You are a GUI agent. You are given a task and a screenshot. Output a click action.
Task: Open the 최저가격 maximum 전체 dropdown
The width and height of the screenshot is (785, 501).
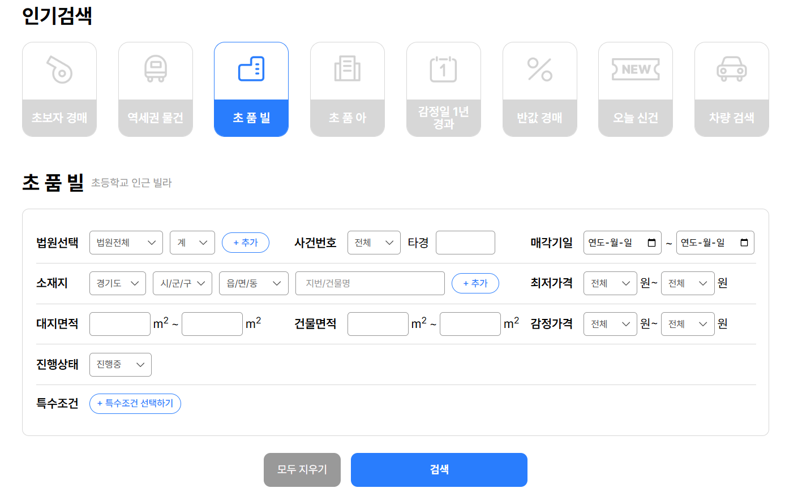(688, 283)
